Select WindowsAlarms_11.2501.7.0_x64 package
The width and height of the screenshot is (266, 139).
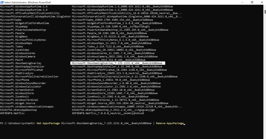pos(113,53)
